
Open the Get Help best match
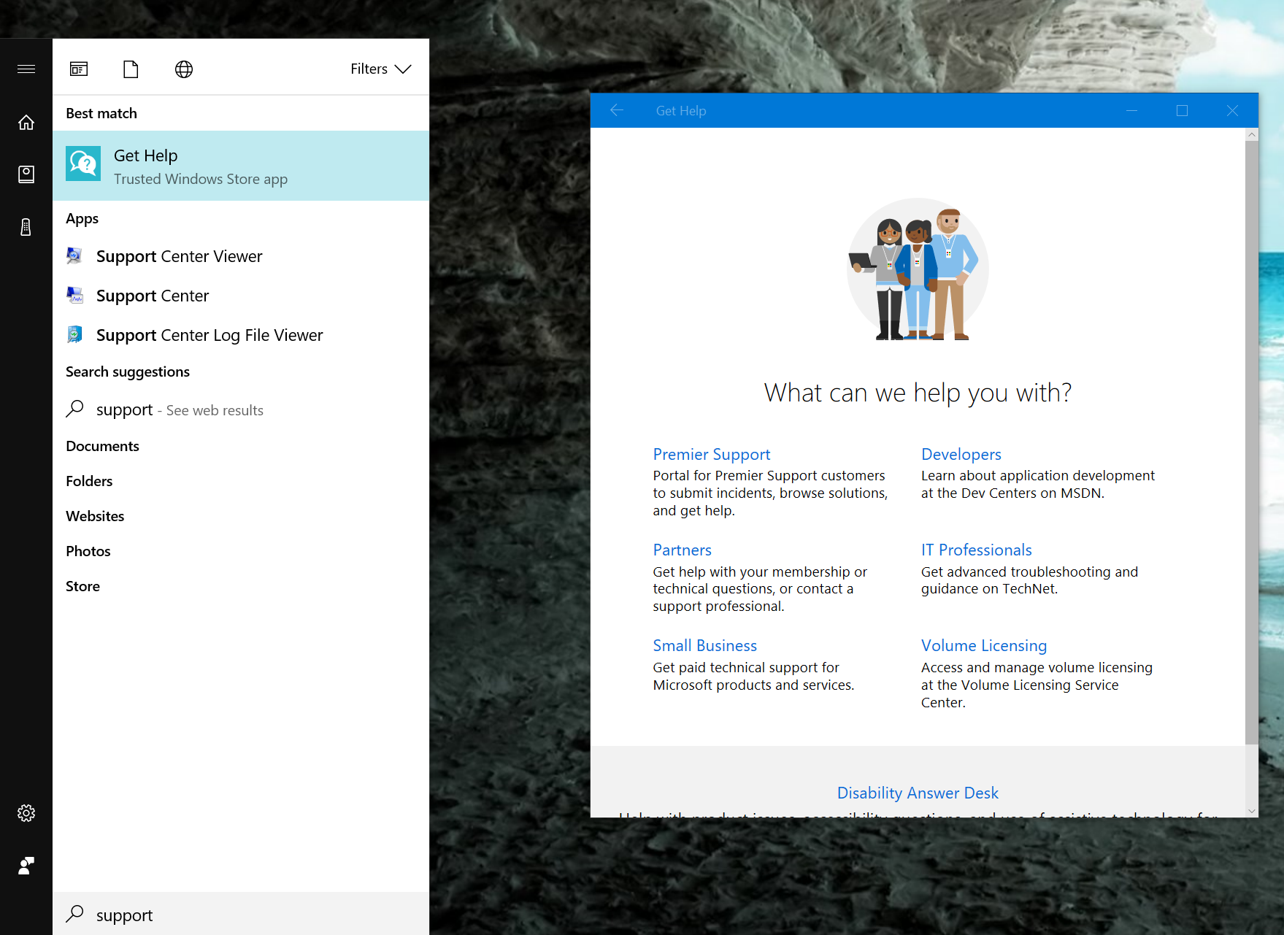tap(241, 166)
